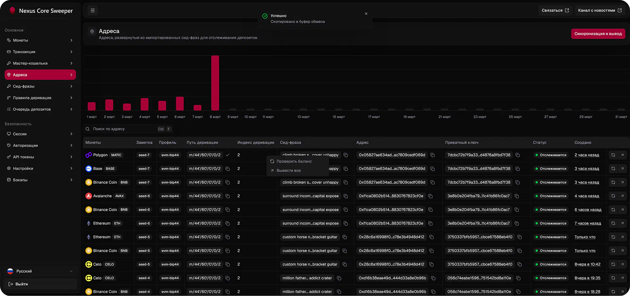Click the hamburger menu icon in header
This screenshot has width=630, height=296.
tap(93, 10)
